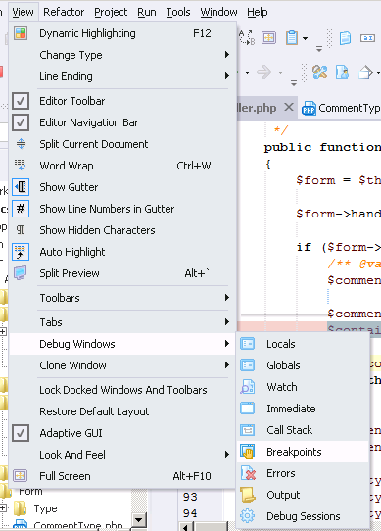This screenshot has width=381, height=531.
Task: Click the Immediate window icon
Action: pos(248,409)
